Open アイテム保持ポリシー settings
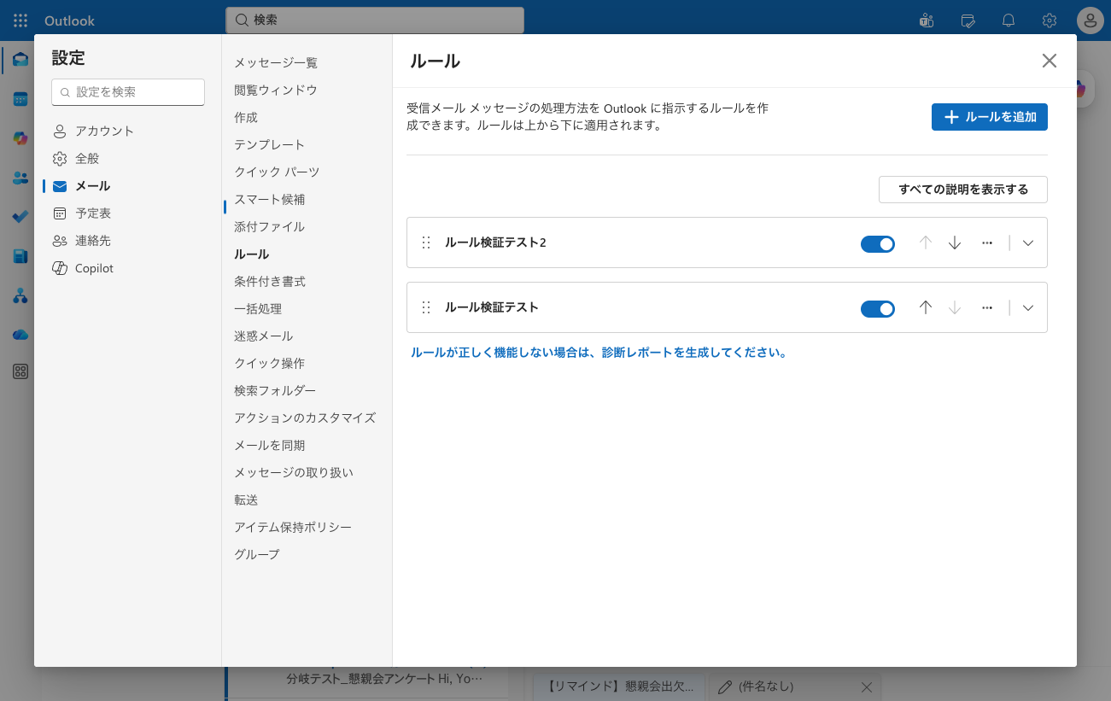The height and width of the screenshot is (701, 1111). point(293,528)
